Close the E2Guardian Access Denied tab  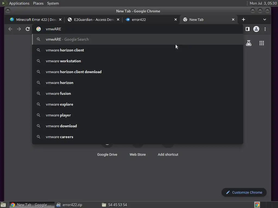click(x=118, y=19)
